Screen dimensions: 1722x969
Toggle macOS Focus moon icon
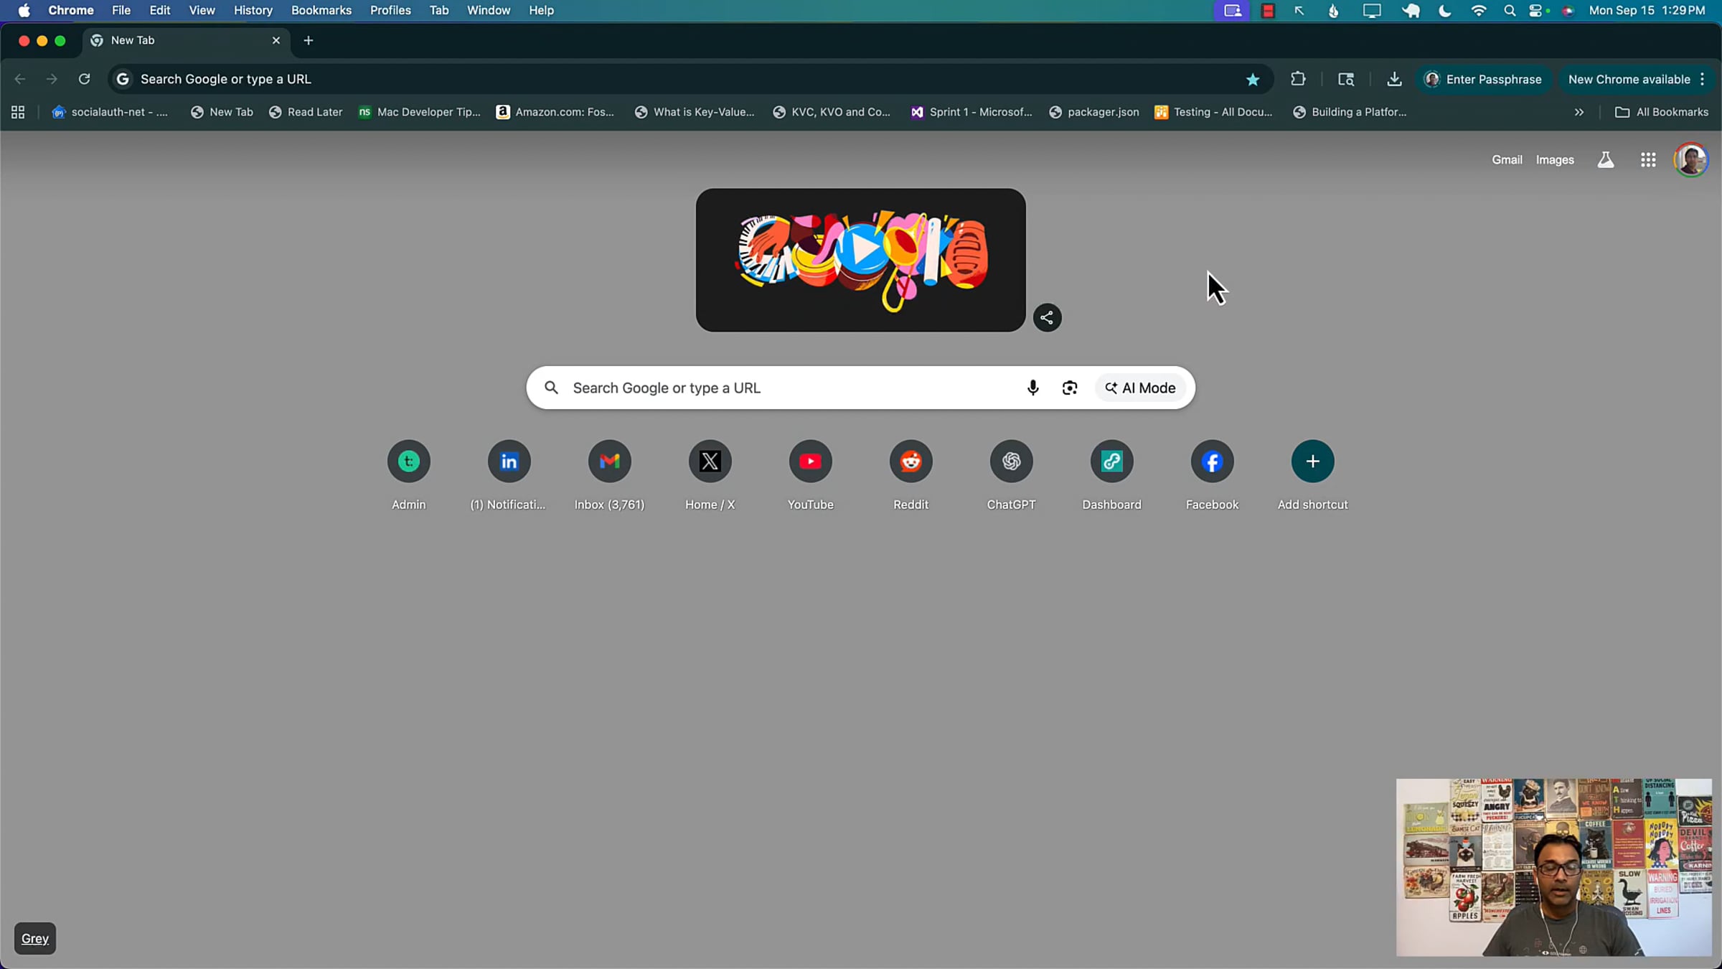point(1445,10)
